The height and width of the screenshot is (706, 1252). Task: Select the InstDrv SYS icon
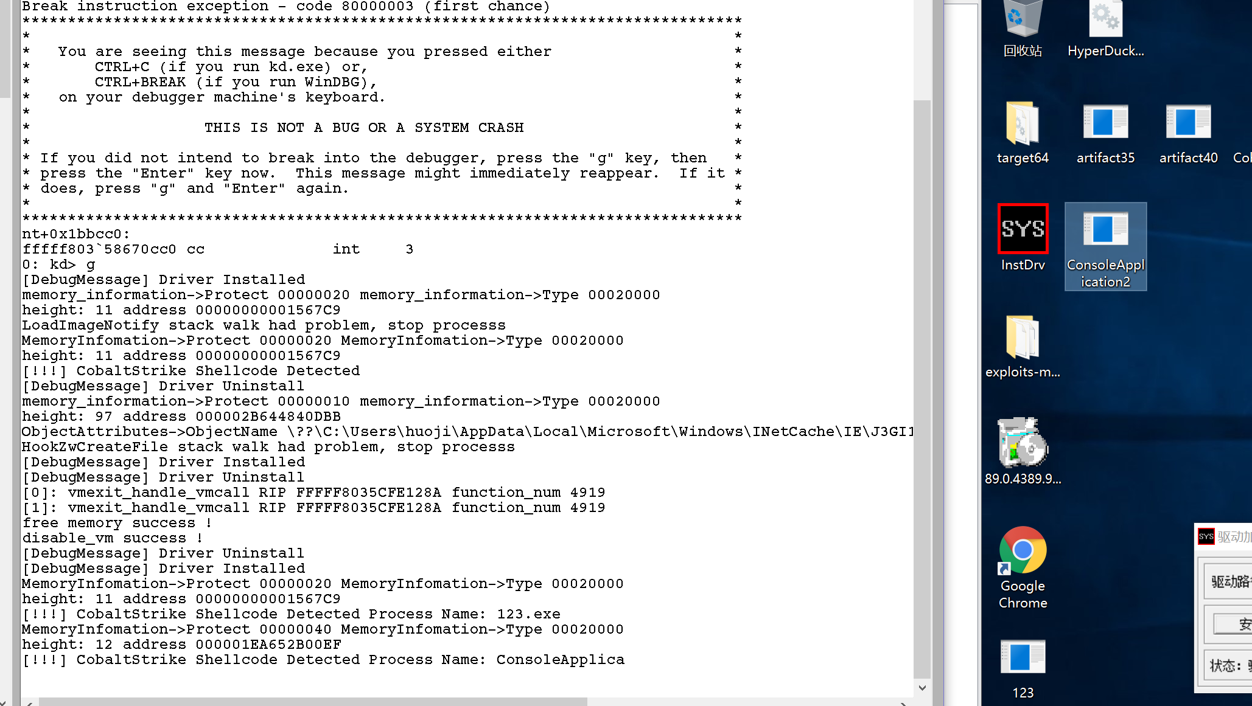tap(1023, 237)
